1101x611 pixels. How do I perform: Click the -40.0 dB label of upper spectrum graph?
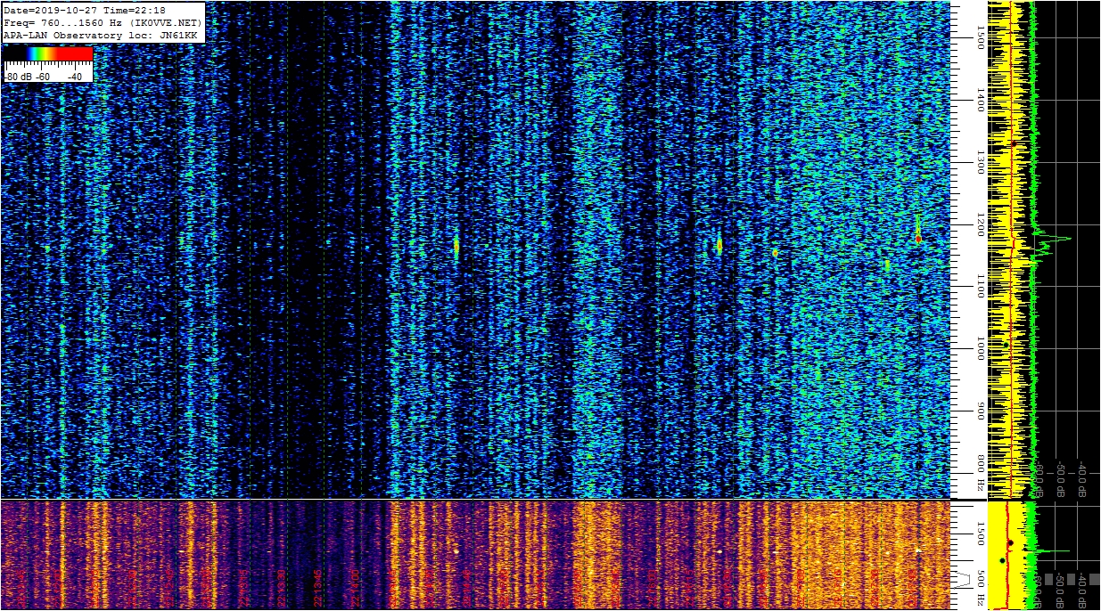(x=1081, y=479)
